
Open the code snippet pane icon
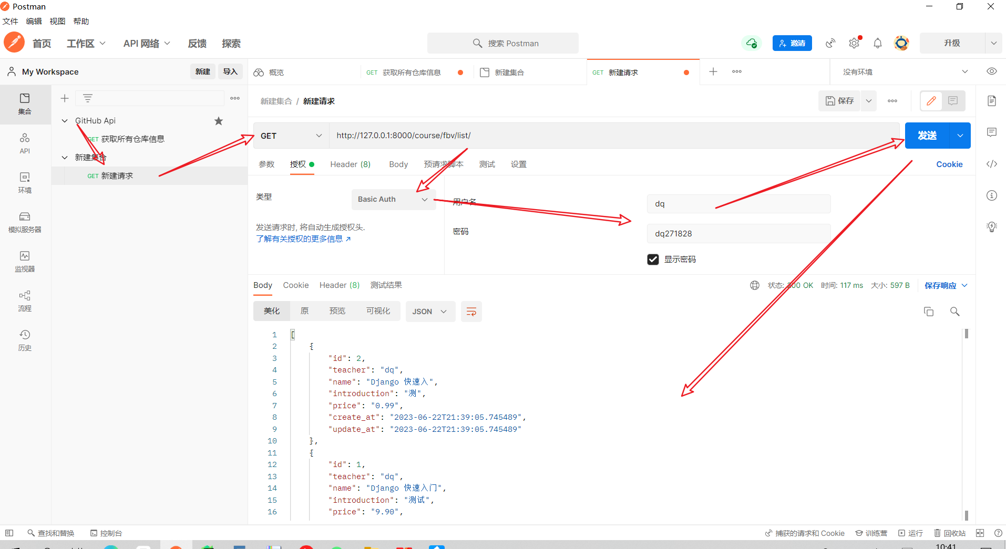992,164
